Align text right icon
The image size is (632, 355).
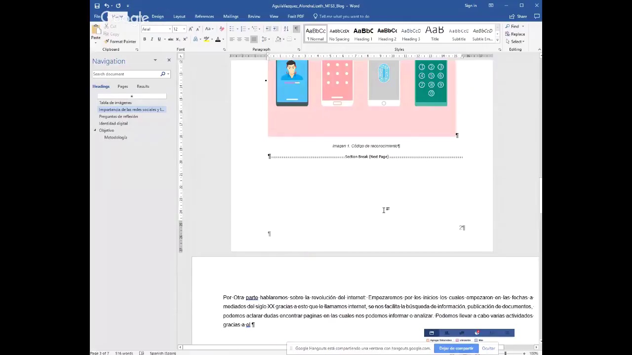point(246,39)
